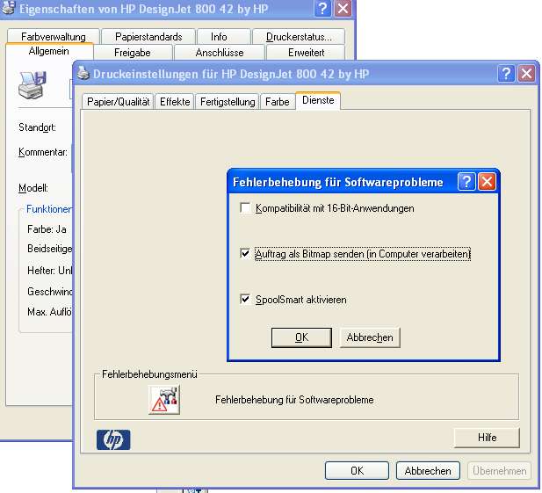Click the help question mark in Fehlerbehebung dialog
542x493 pixels.
466,182
